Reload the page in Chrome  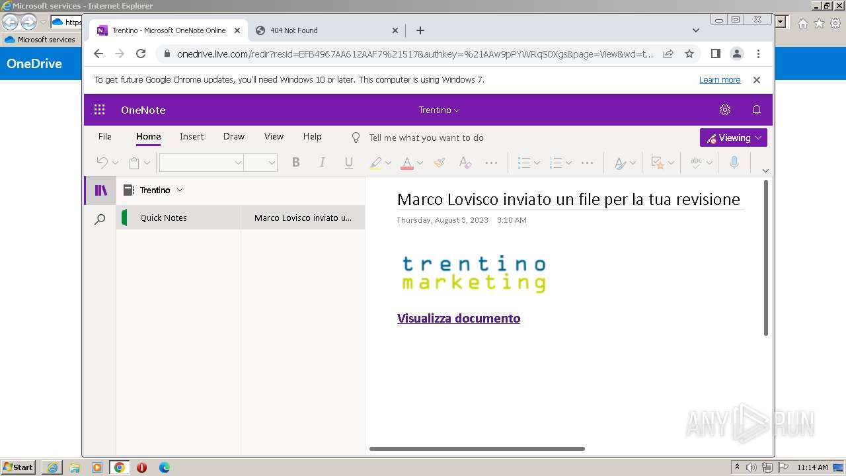[141, 54]
